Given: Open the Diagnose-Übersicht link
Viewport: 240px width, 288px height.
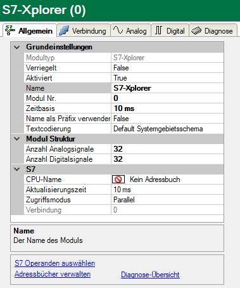Looking at the screenshot, I should tap(150, 275).
